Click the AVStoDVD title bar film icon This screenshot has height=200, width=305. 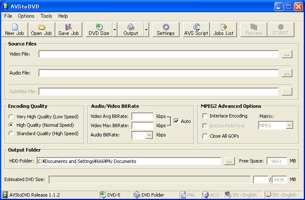pyautogui.click(x=5, y=6)
